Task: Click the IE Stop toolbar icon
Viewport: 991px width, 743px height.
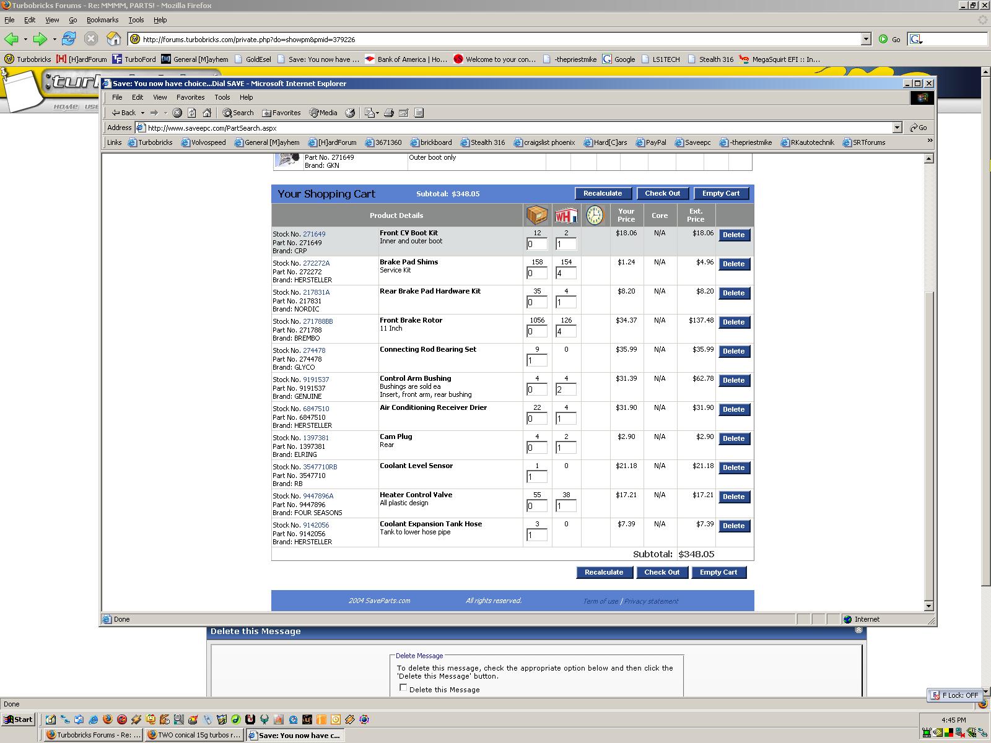Action: pyautogui.click(x=177, y=113)
